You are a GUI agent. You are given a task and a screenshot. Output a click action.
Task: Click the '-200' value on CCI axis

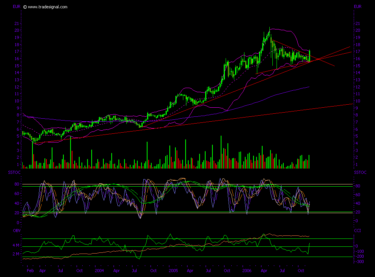tap(360, 256)
